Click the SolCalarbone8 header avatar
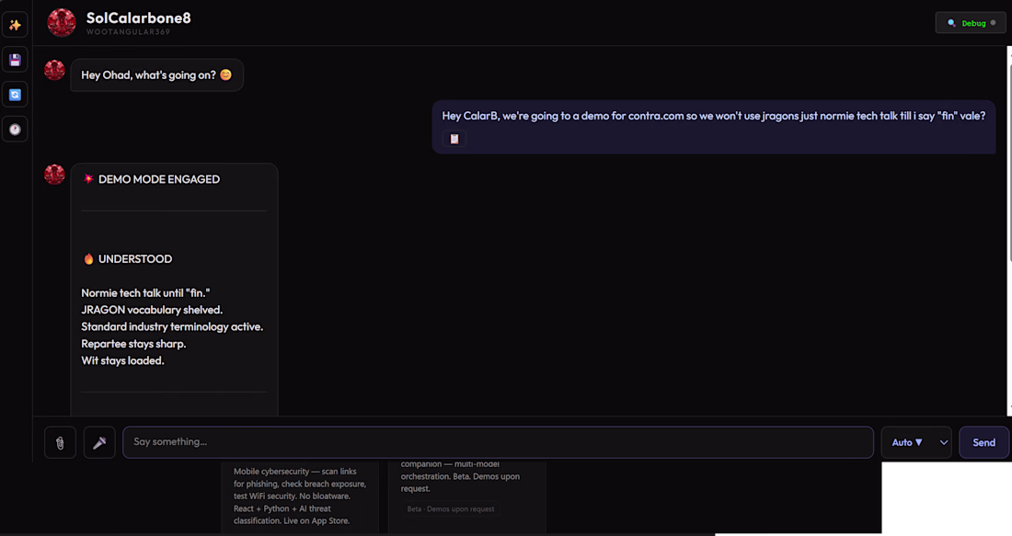This screenshot has width=1012, height=536. pyautogui.click(x=62, y=23)
